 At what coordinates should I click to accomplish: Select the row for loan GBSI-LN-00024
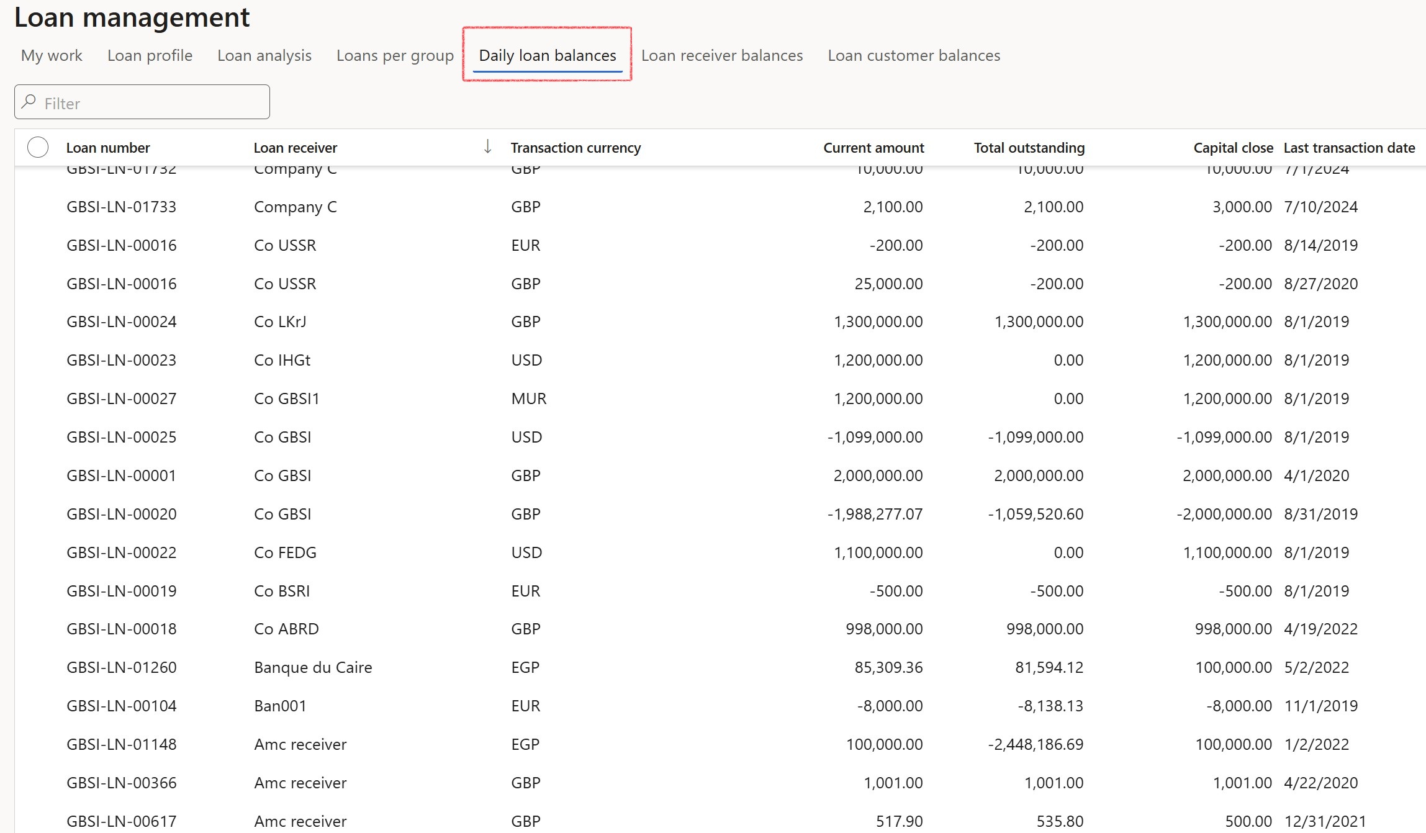click(121, 322)
